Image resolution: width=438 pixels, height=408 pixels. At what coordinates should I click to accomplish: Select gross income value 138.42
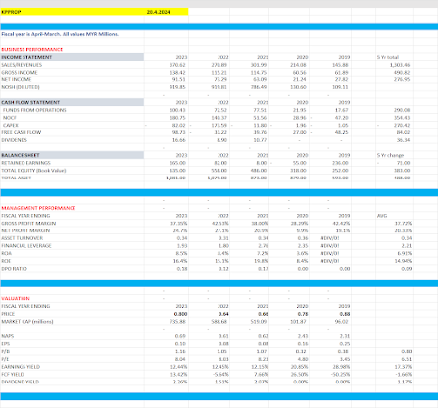[178, 72]
